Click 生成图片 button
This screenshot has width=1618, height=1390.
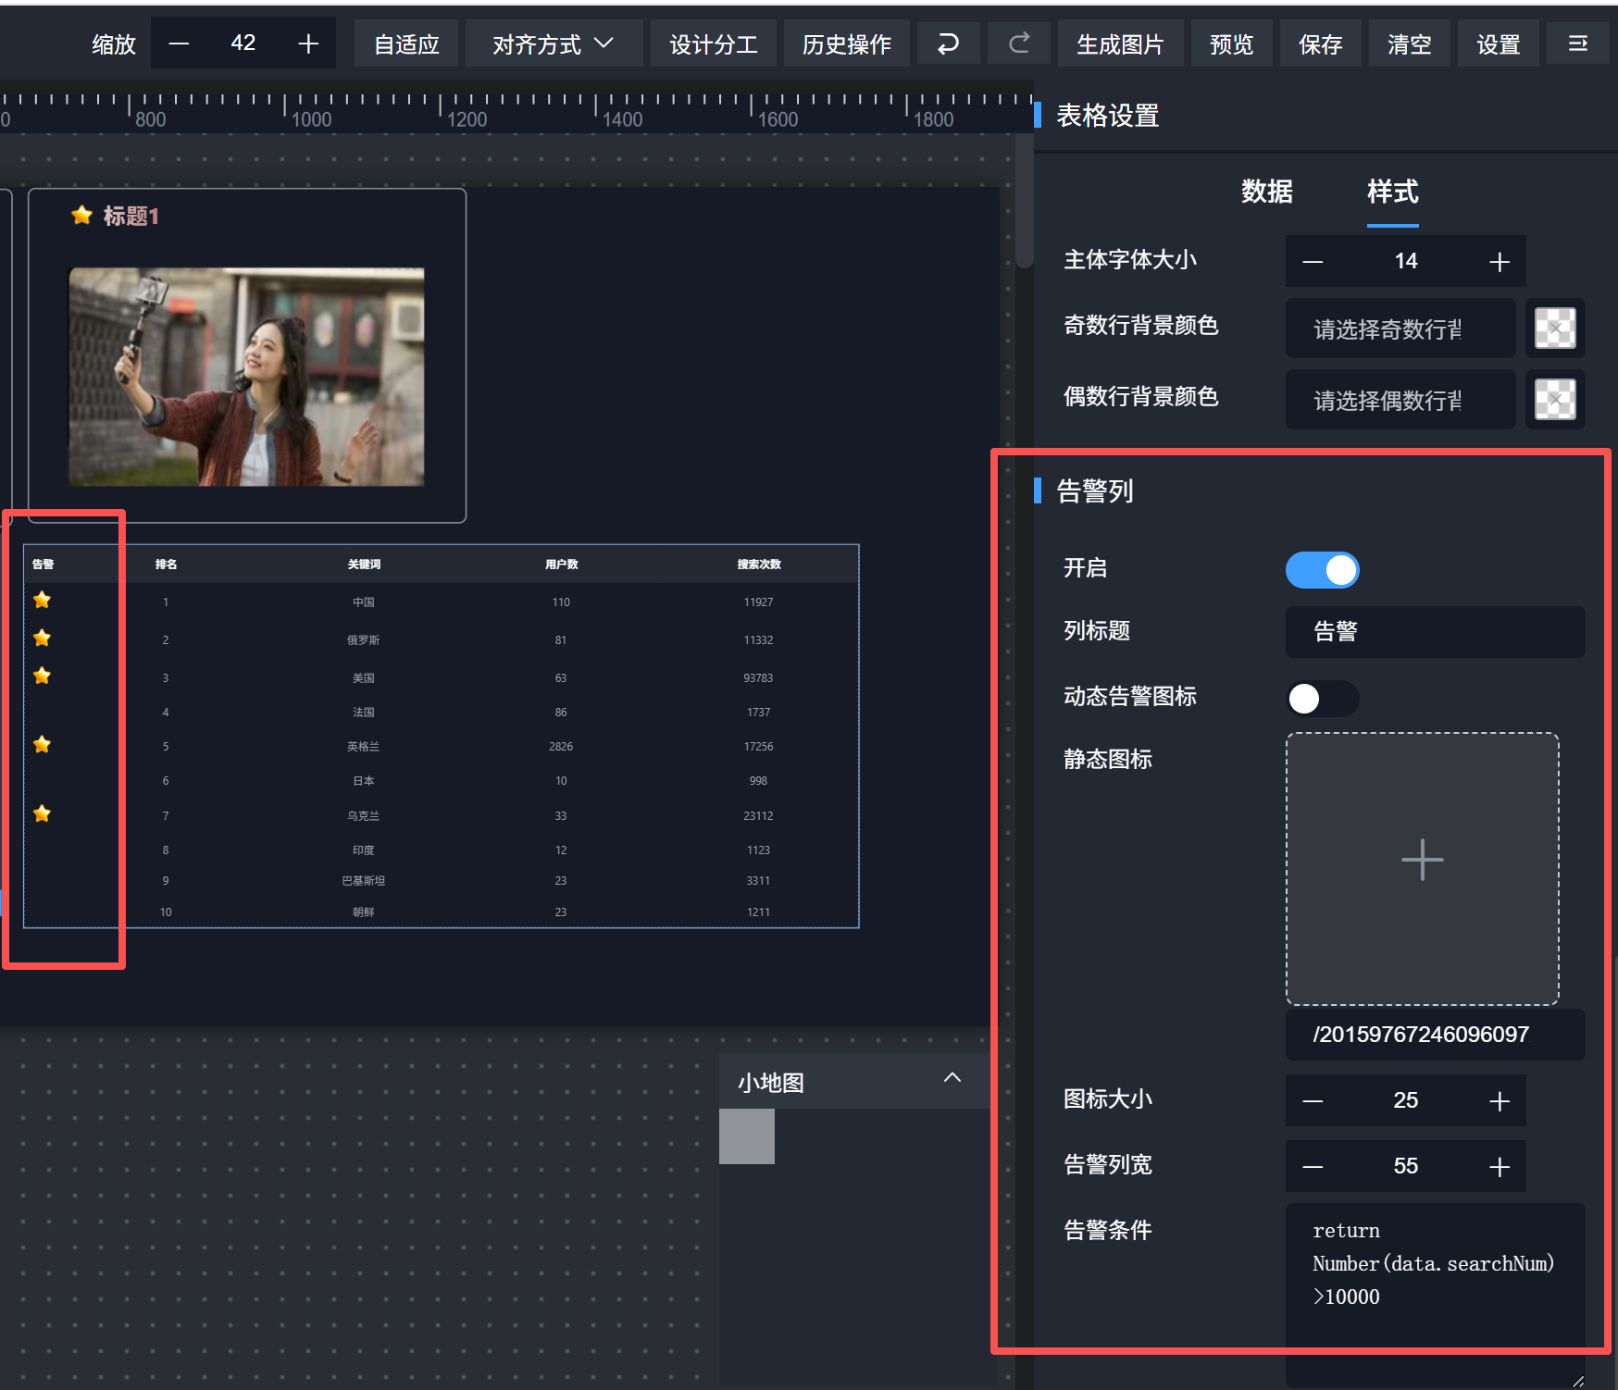[x=1120, y=43]
